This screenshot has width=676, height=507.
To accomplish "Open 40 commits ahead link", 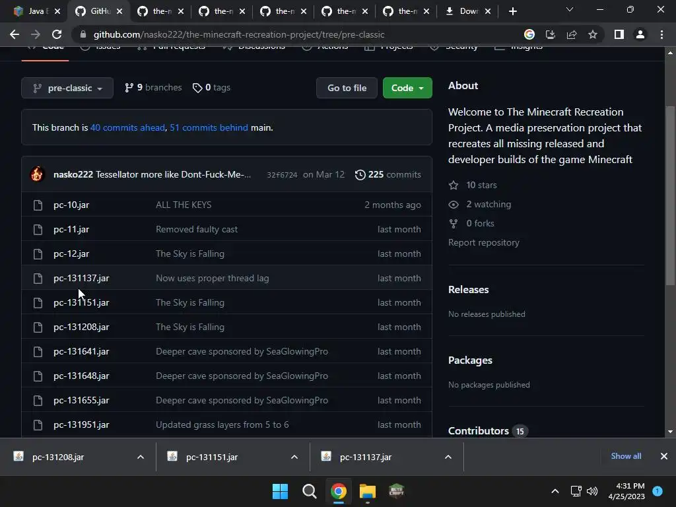I will coord(127,127).
